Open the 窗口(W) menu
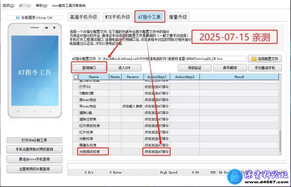The width and height of the screenshot is (291, 187). coord(25,5)
